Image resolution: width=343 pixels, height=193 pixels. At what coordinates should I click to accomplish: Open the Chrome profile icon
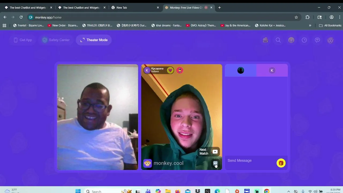pyautogui.click(x=331, y=17)
